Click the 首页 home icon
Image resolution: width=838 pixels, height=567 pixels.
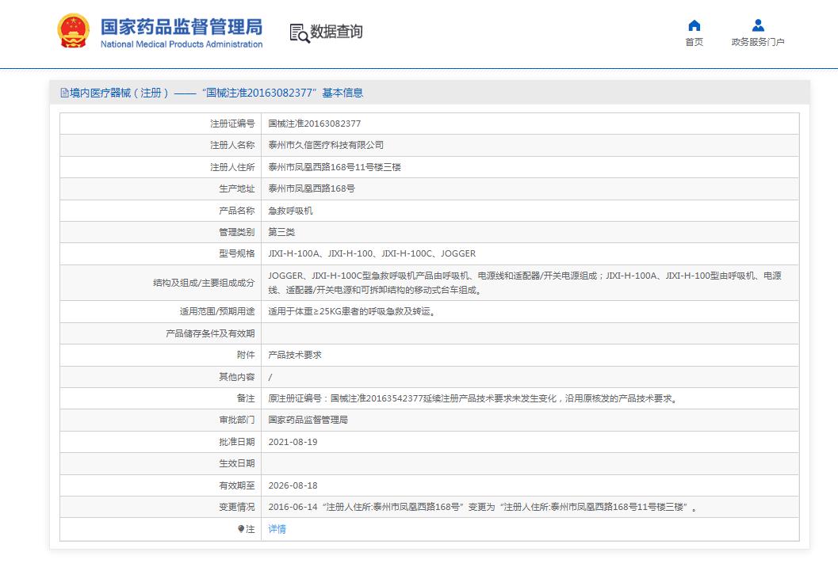pos(694,25)
